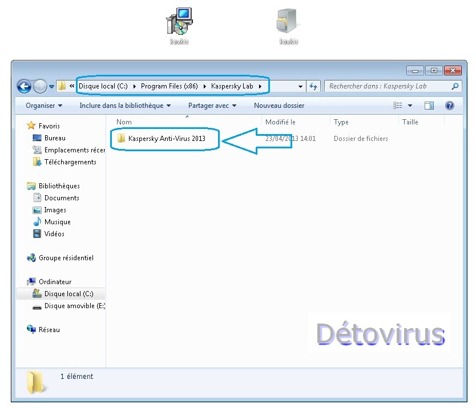The height and width of the screenshot is (408, 476).
Task: Open Groupe résidentiel
Action: point(66,258)
